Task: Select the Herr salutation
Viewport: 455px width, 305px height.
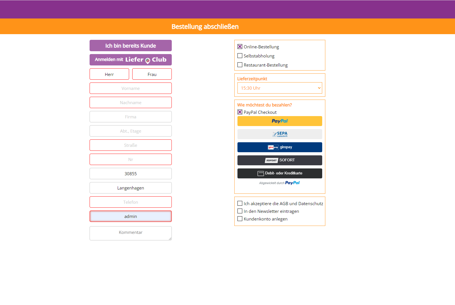Action: (109, 74)
